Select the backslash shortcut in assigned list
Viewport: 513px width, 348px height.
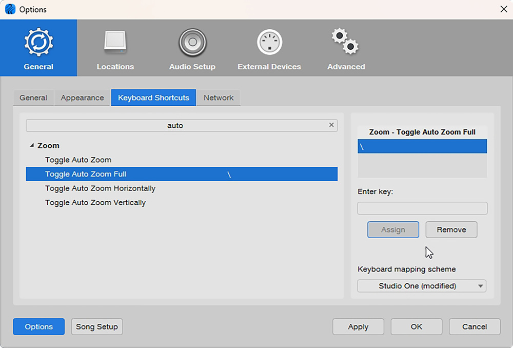click(422, 146)
